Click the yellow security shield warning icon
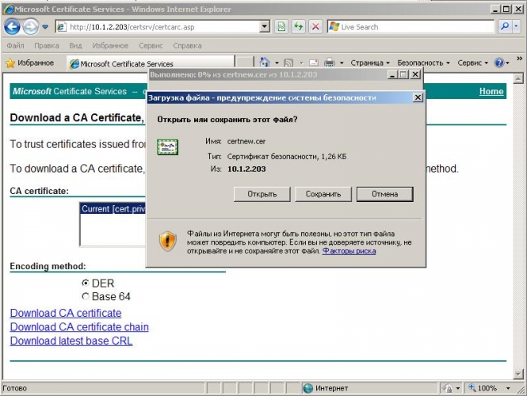 coord(167,241)
